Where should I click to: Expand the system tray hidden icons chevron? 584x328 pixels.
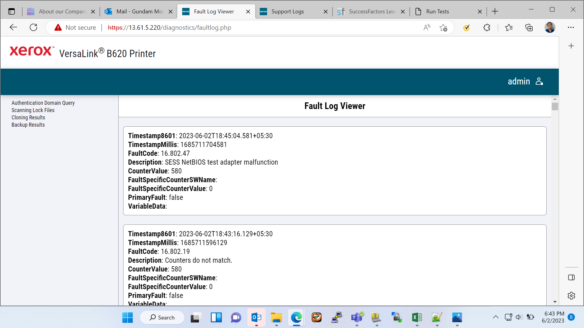pos(495,317)
